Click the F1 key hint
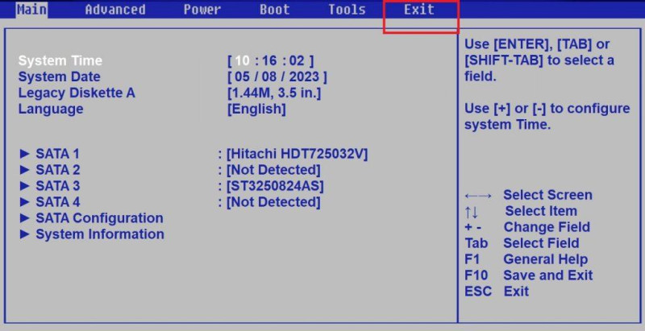The image size is (645, 331). 472,259
